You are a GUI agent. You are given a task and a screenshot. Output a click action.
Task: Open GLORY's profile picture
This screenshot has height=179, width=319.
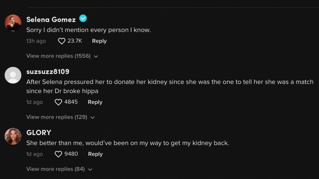click(13, 136)
